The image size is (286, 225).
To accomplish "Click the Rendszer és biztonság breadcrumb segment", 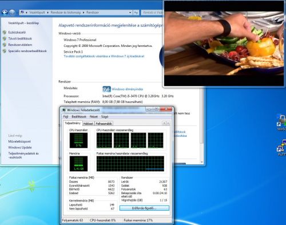I will pos(66,13).
